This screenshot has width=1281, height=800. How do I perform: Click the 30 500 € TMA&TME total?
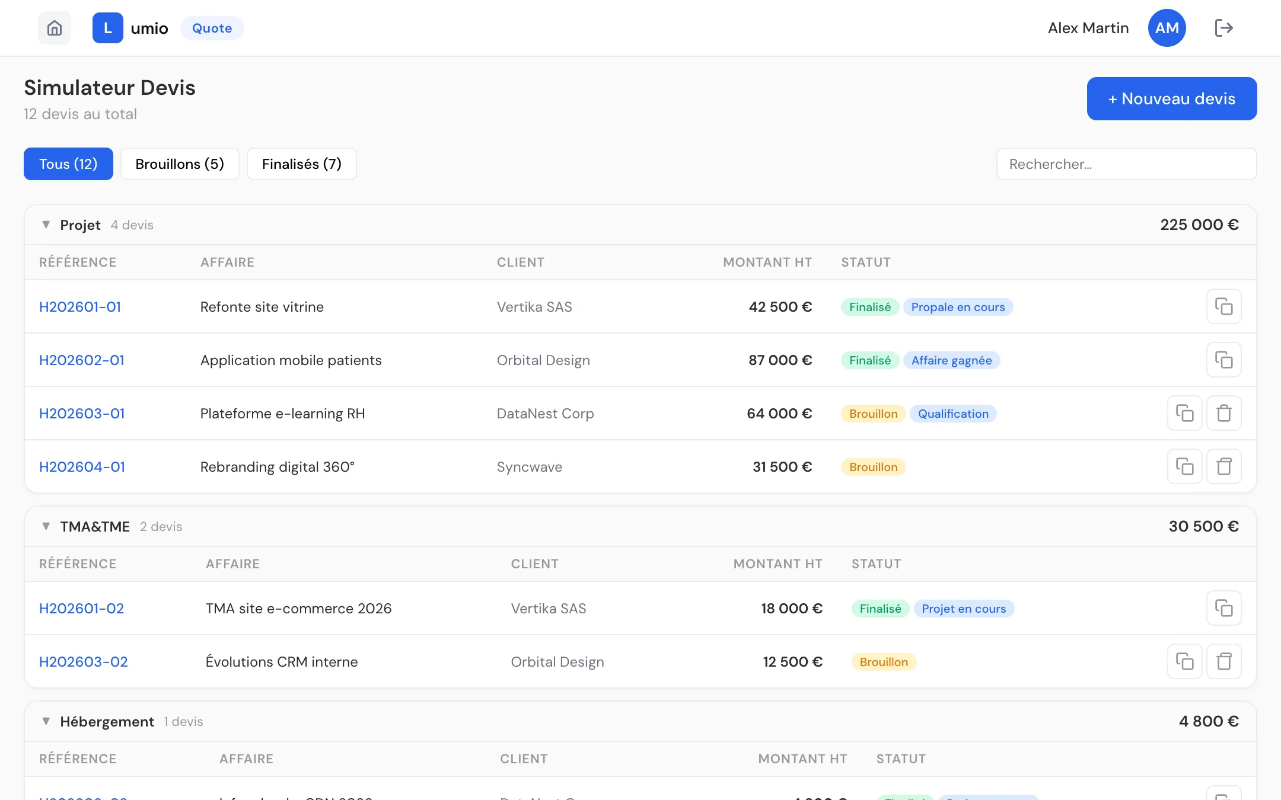[1203, 526]
